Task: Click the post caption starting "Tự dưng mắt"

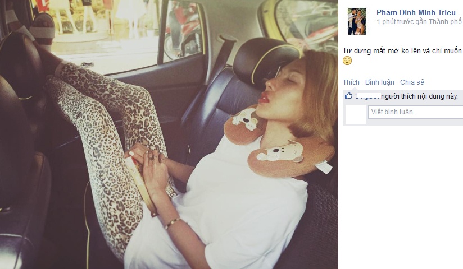Action: pyautogui.click(x=402, y=50)
